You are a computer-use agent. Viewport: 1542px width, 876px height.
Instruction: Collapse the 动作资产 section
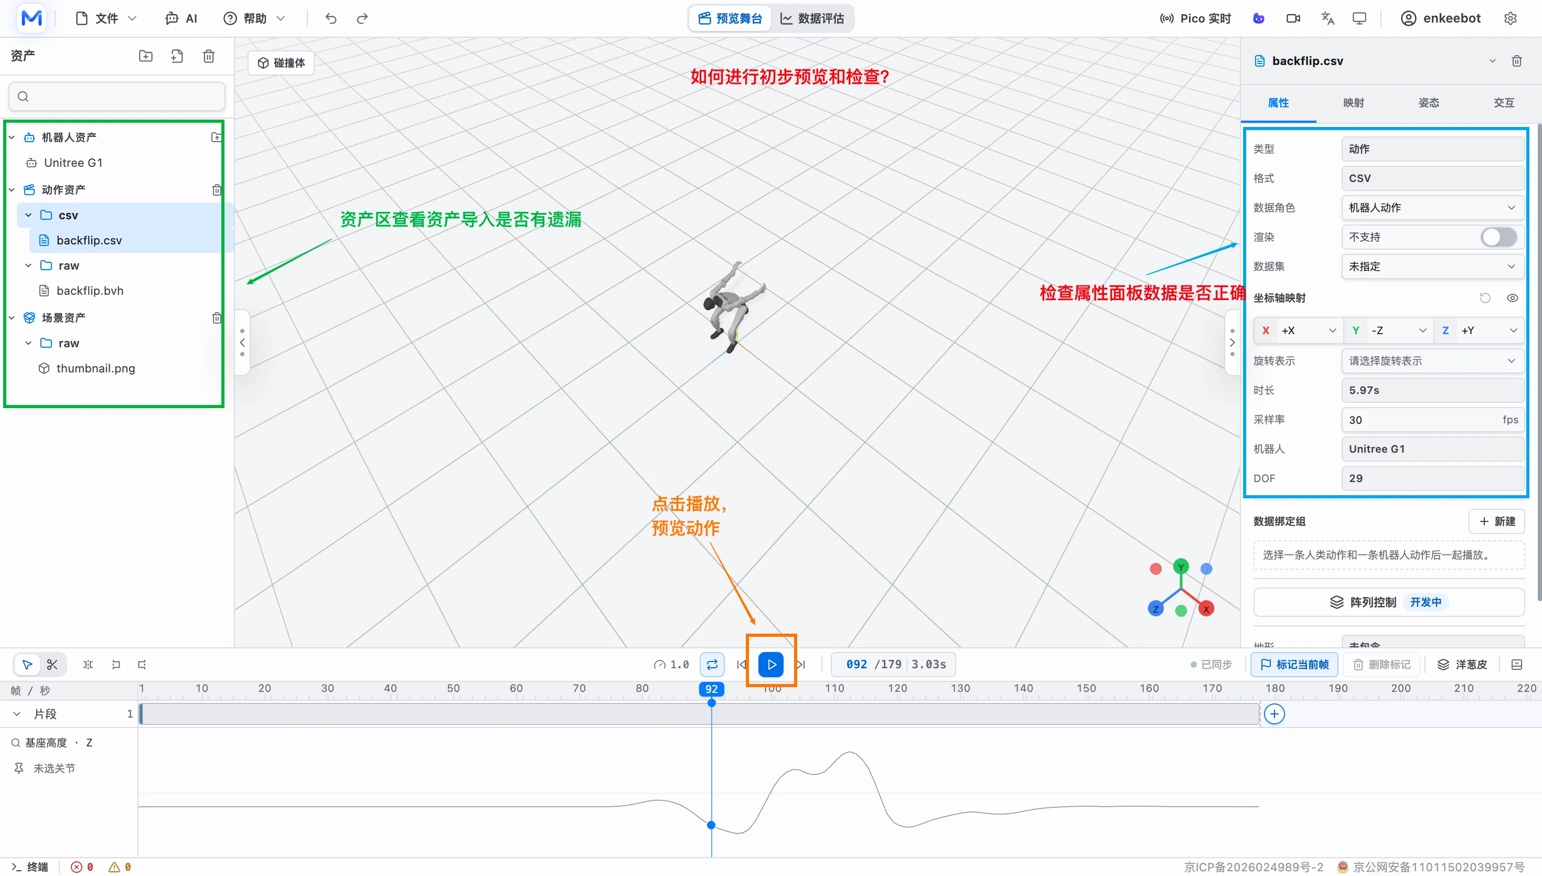tap(12, 189)
